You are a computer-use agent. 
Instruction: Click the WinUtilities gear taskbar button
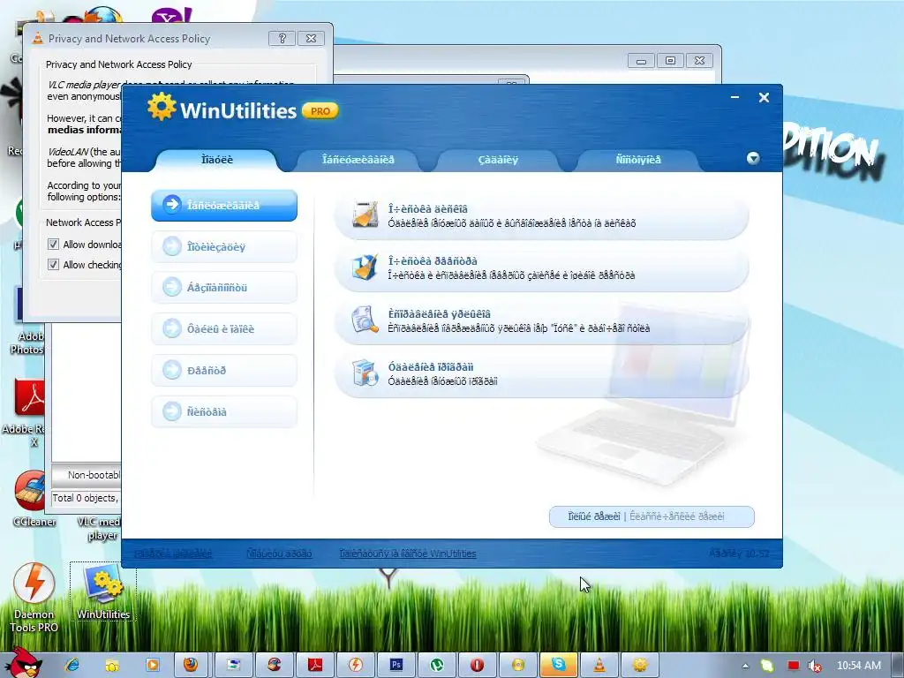point(639,665)
